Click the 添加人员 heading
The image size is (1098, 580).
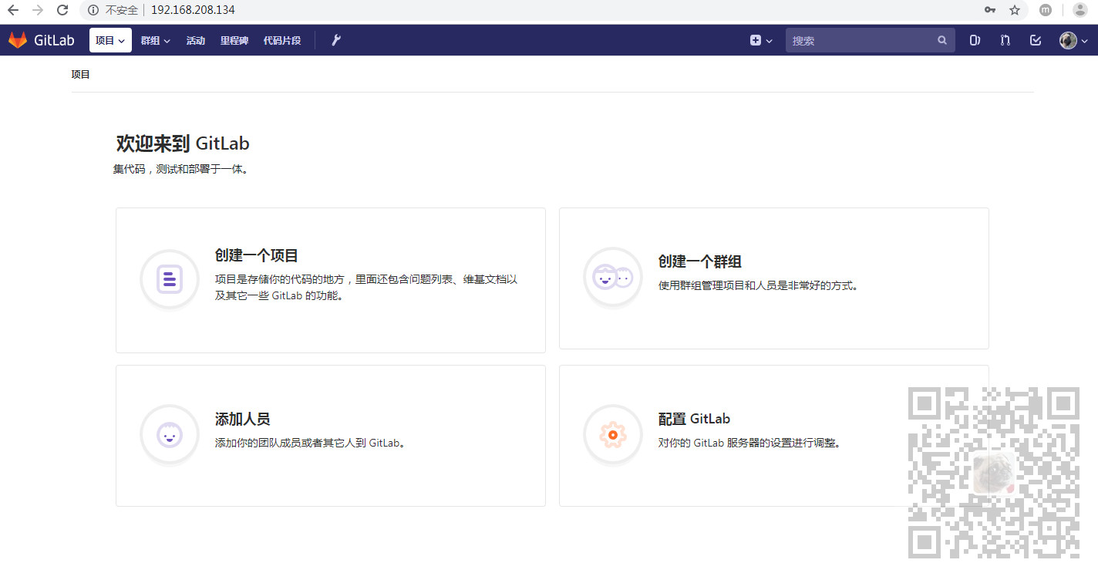tap(243, 419)
